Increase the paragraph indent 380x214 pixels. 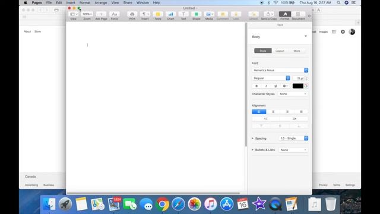coord(294,119)
